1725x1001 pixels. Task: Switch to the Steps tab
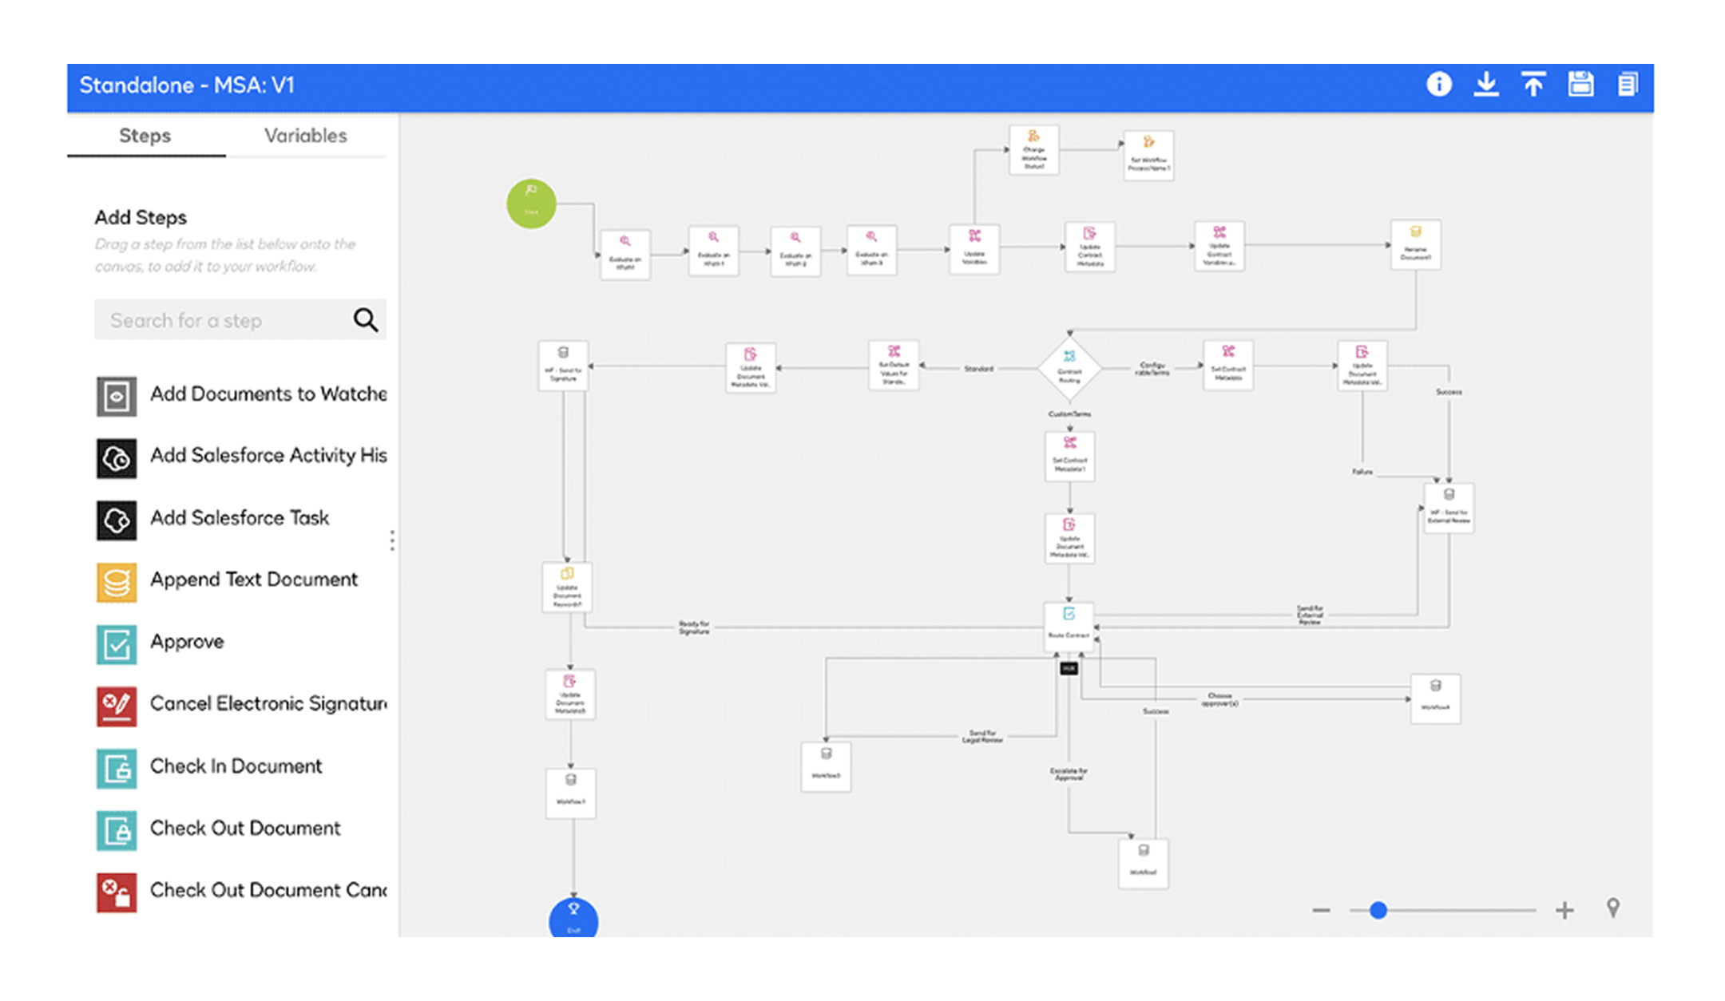pos(145,136)
